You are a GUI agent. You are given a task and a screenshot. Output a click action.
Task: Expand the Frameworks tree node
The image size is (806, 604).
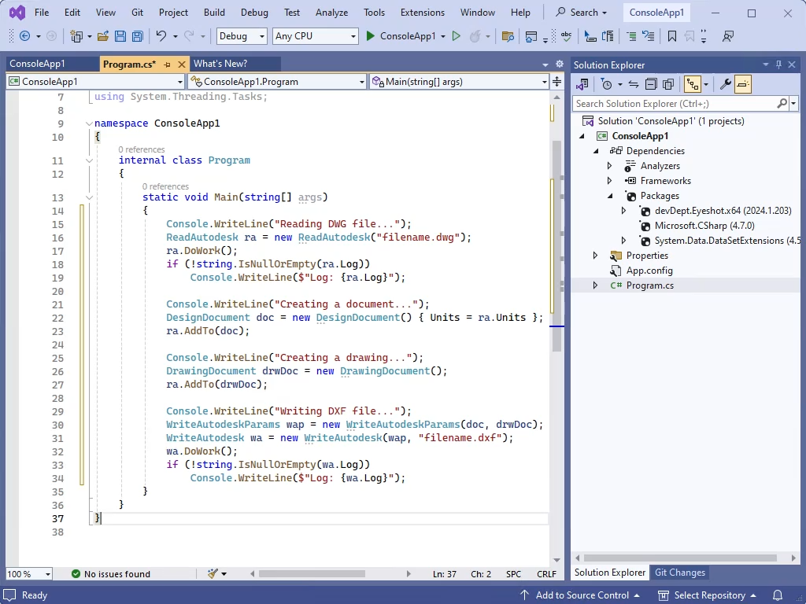[610, 181]
